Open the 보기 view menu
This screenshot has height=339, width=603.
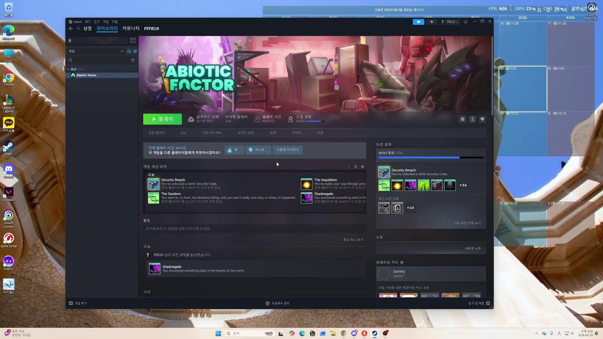[x=88, y=22]
